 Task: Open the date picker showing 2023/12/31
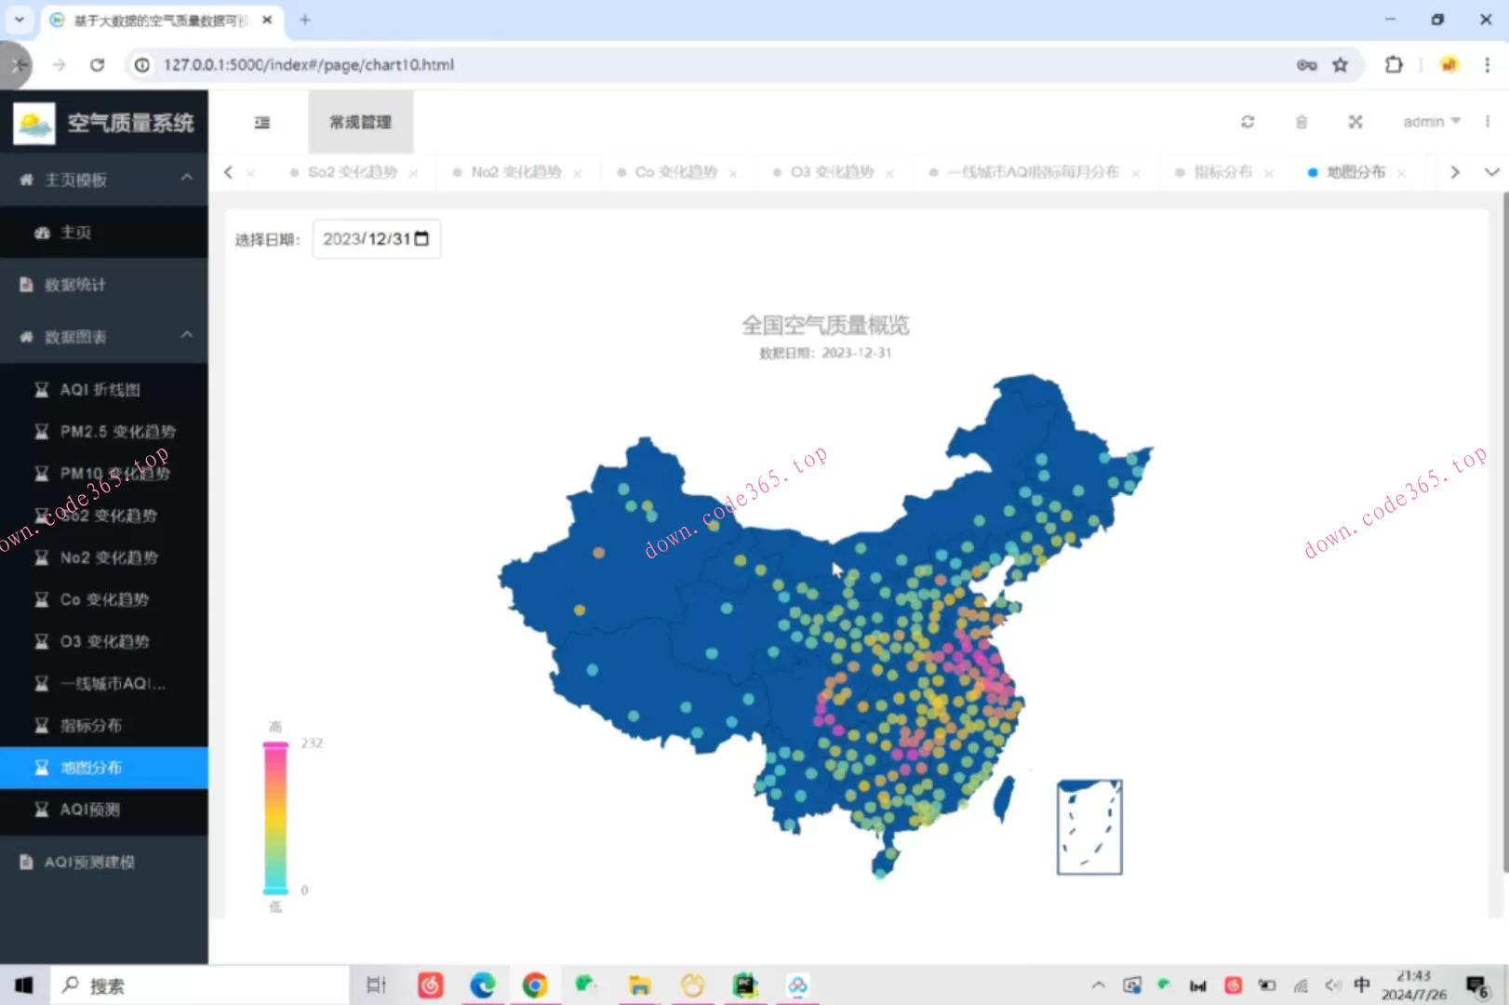[x=376, y=238]
